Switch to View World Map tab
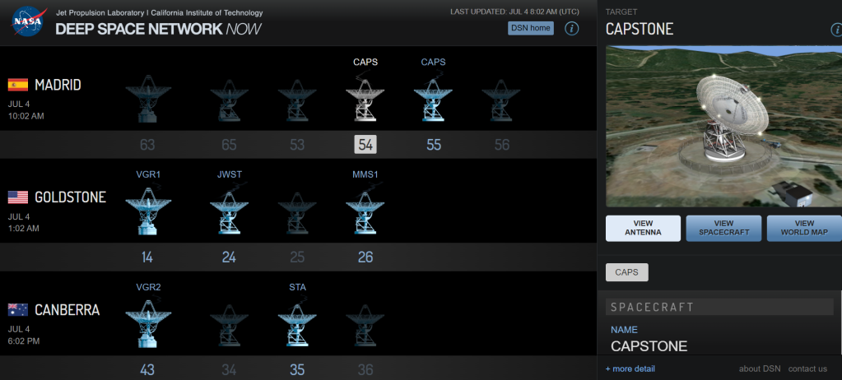The width and height of the screenshot is (842, 380). pyautogui.click(x=803, y=229)
